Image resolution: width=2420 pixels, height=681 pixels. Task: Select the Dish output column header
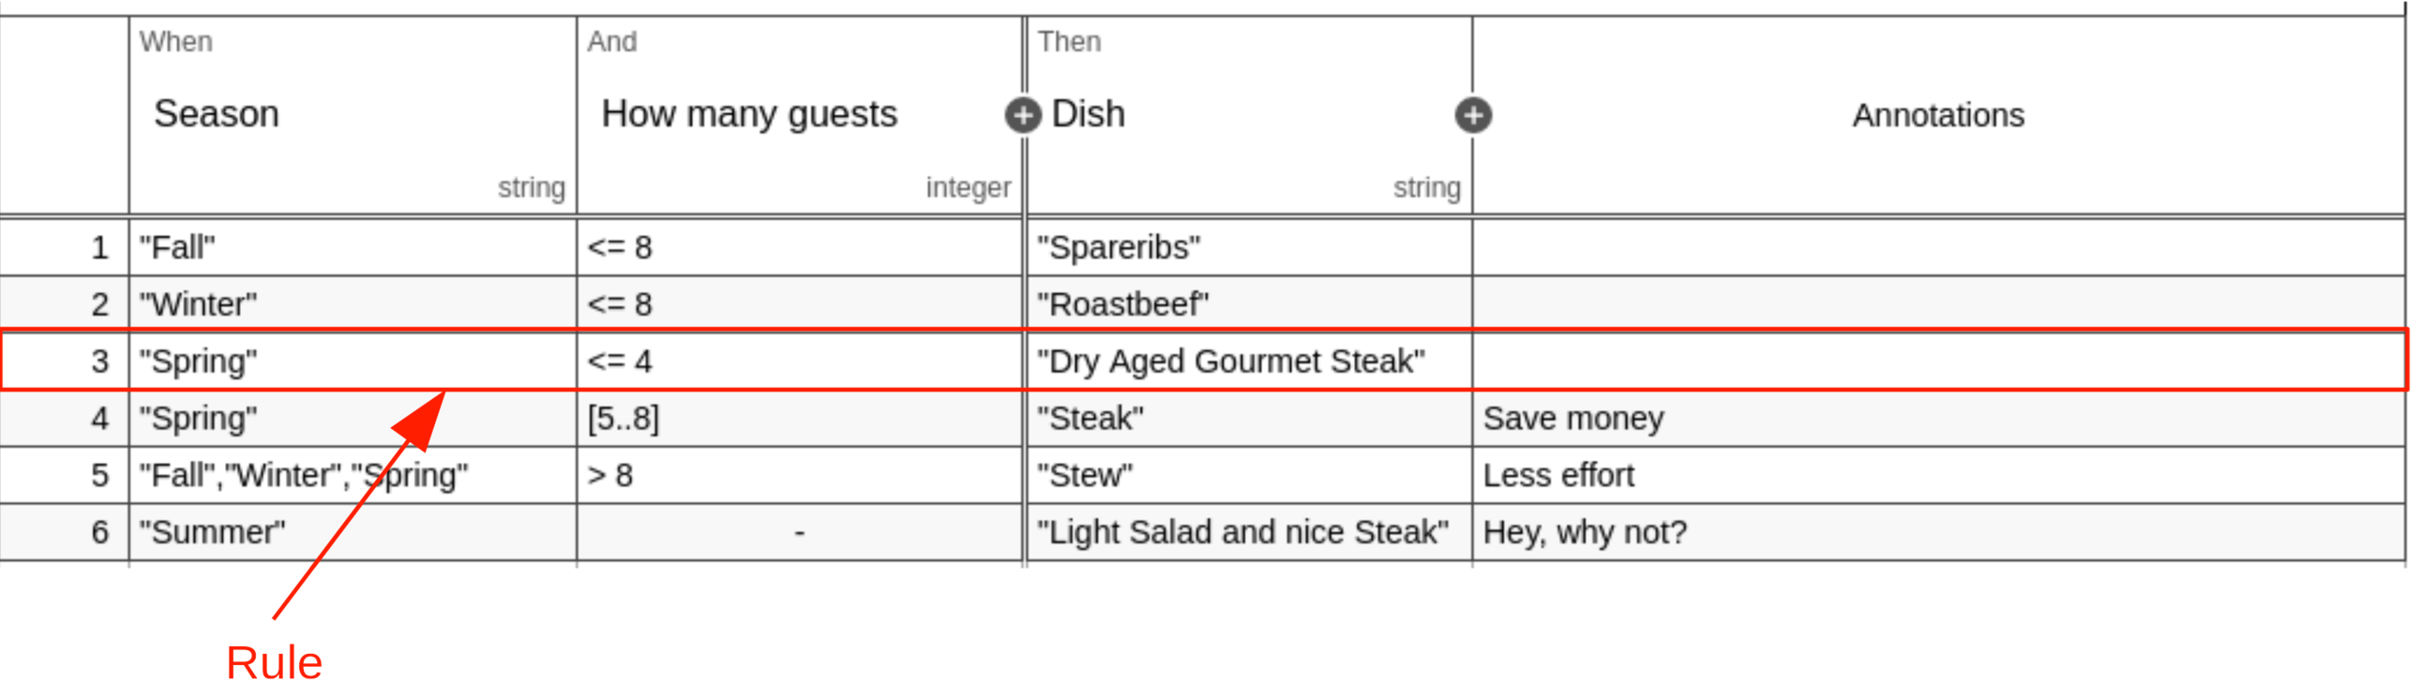[x=1088, y=114]
